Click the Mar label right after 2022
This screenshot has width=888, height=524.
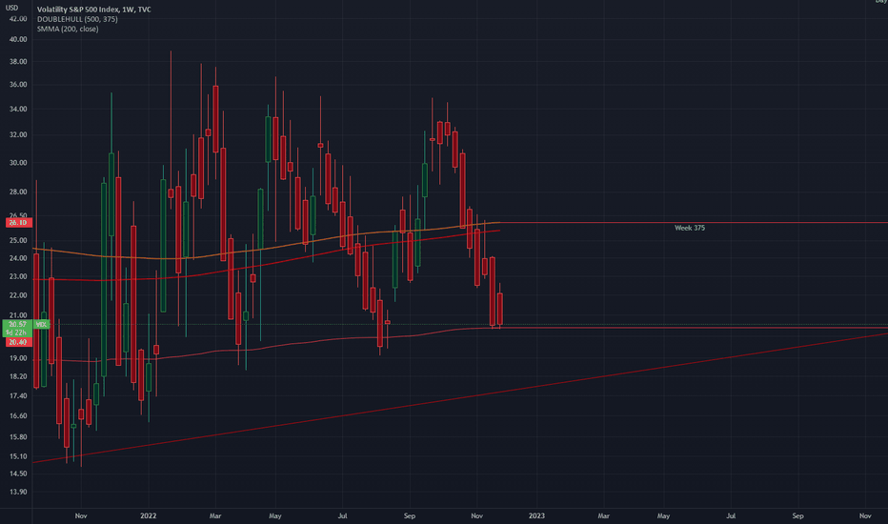215,515
